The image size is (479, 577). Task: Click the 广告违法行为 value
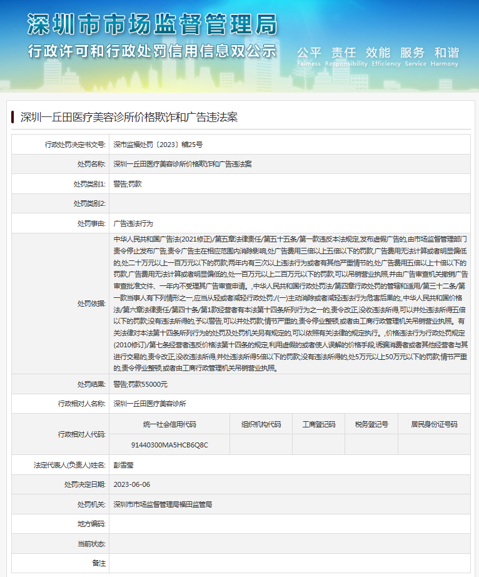point(133,223)
